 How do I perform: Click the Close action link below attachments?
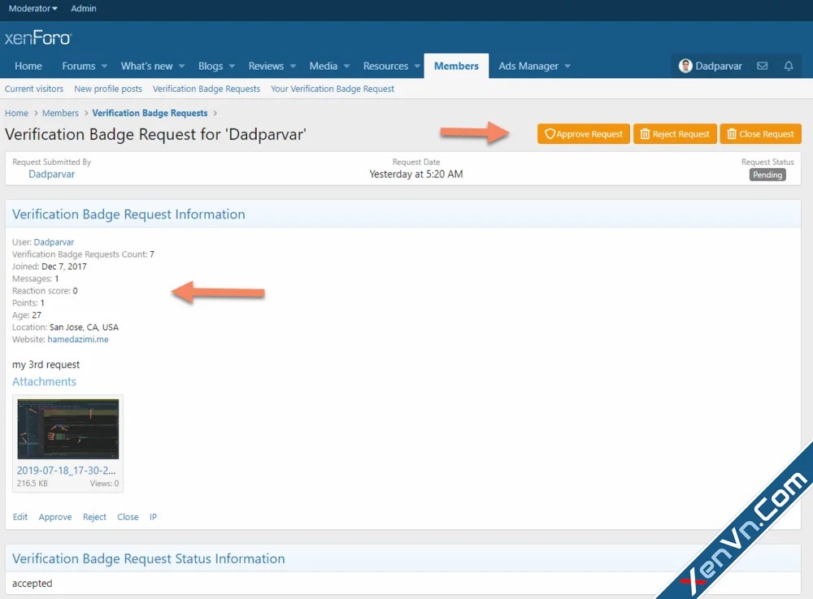[x=128, y=517]
